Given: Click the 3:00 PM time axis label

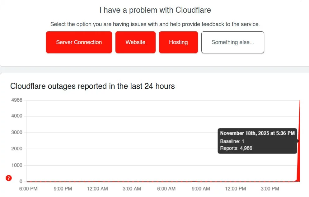Looking at the screenshot, I should tap(269, 189).
